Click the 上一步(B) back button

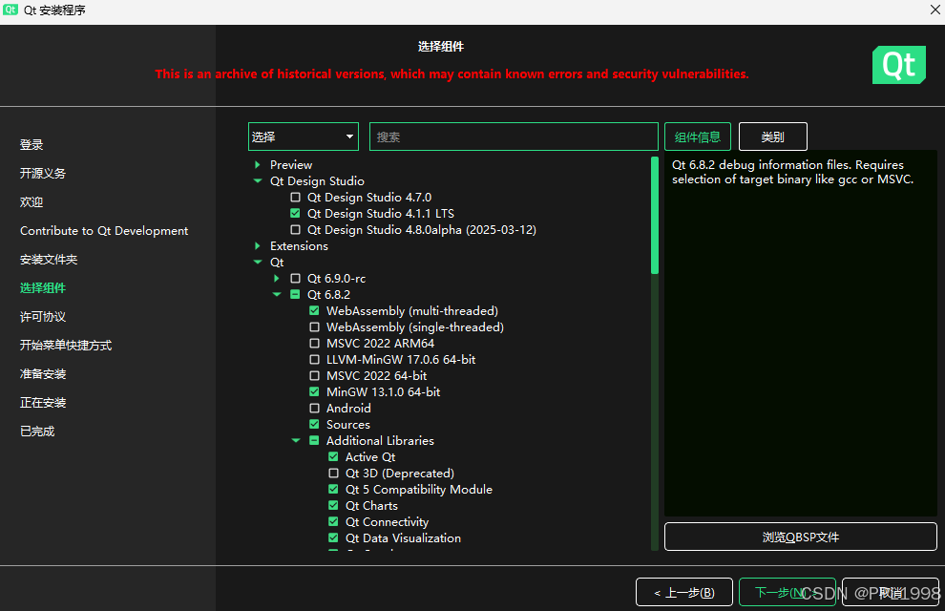pyautogui.click(x=684, y=592)
